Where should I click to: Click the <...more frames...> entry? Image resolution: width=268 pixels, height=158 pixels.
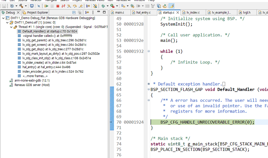35,76
